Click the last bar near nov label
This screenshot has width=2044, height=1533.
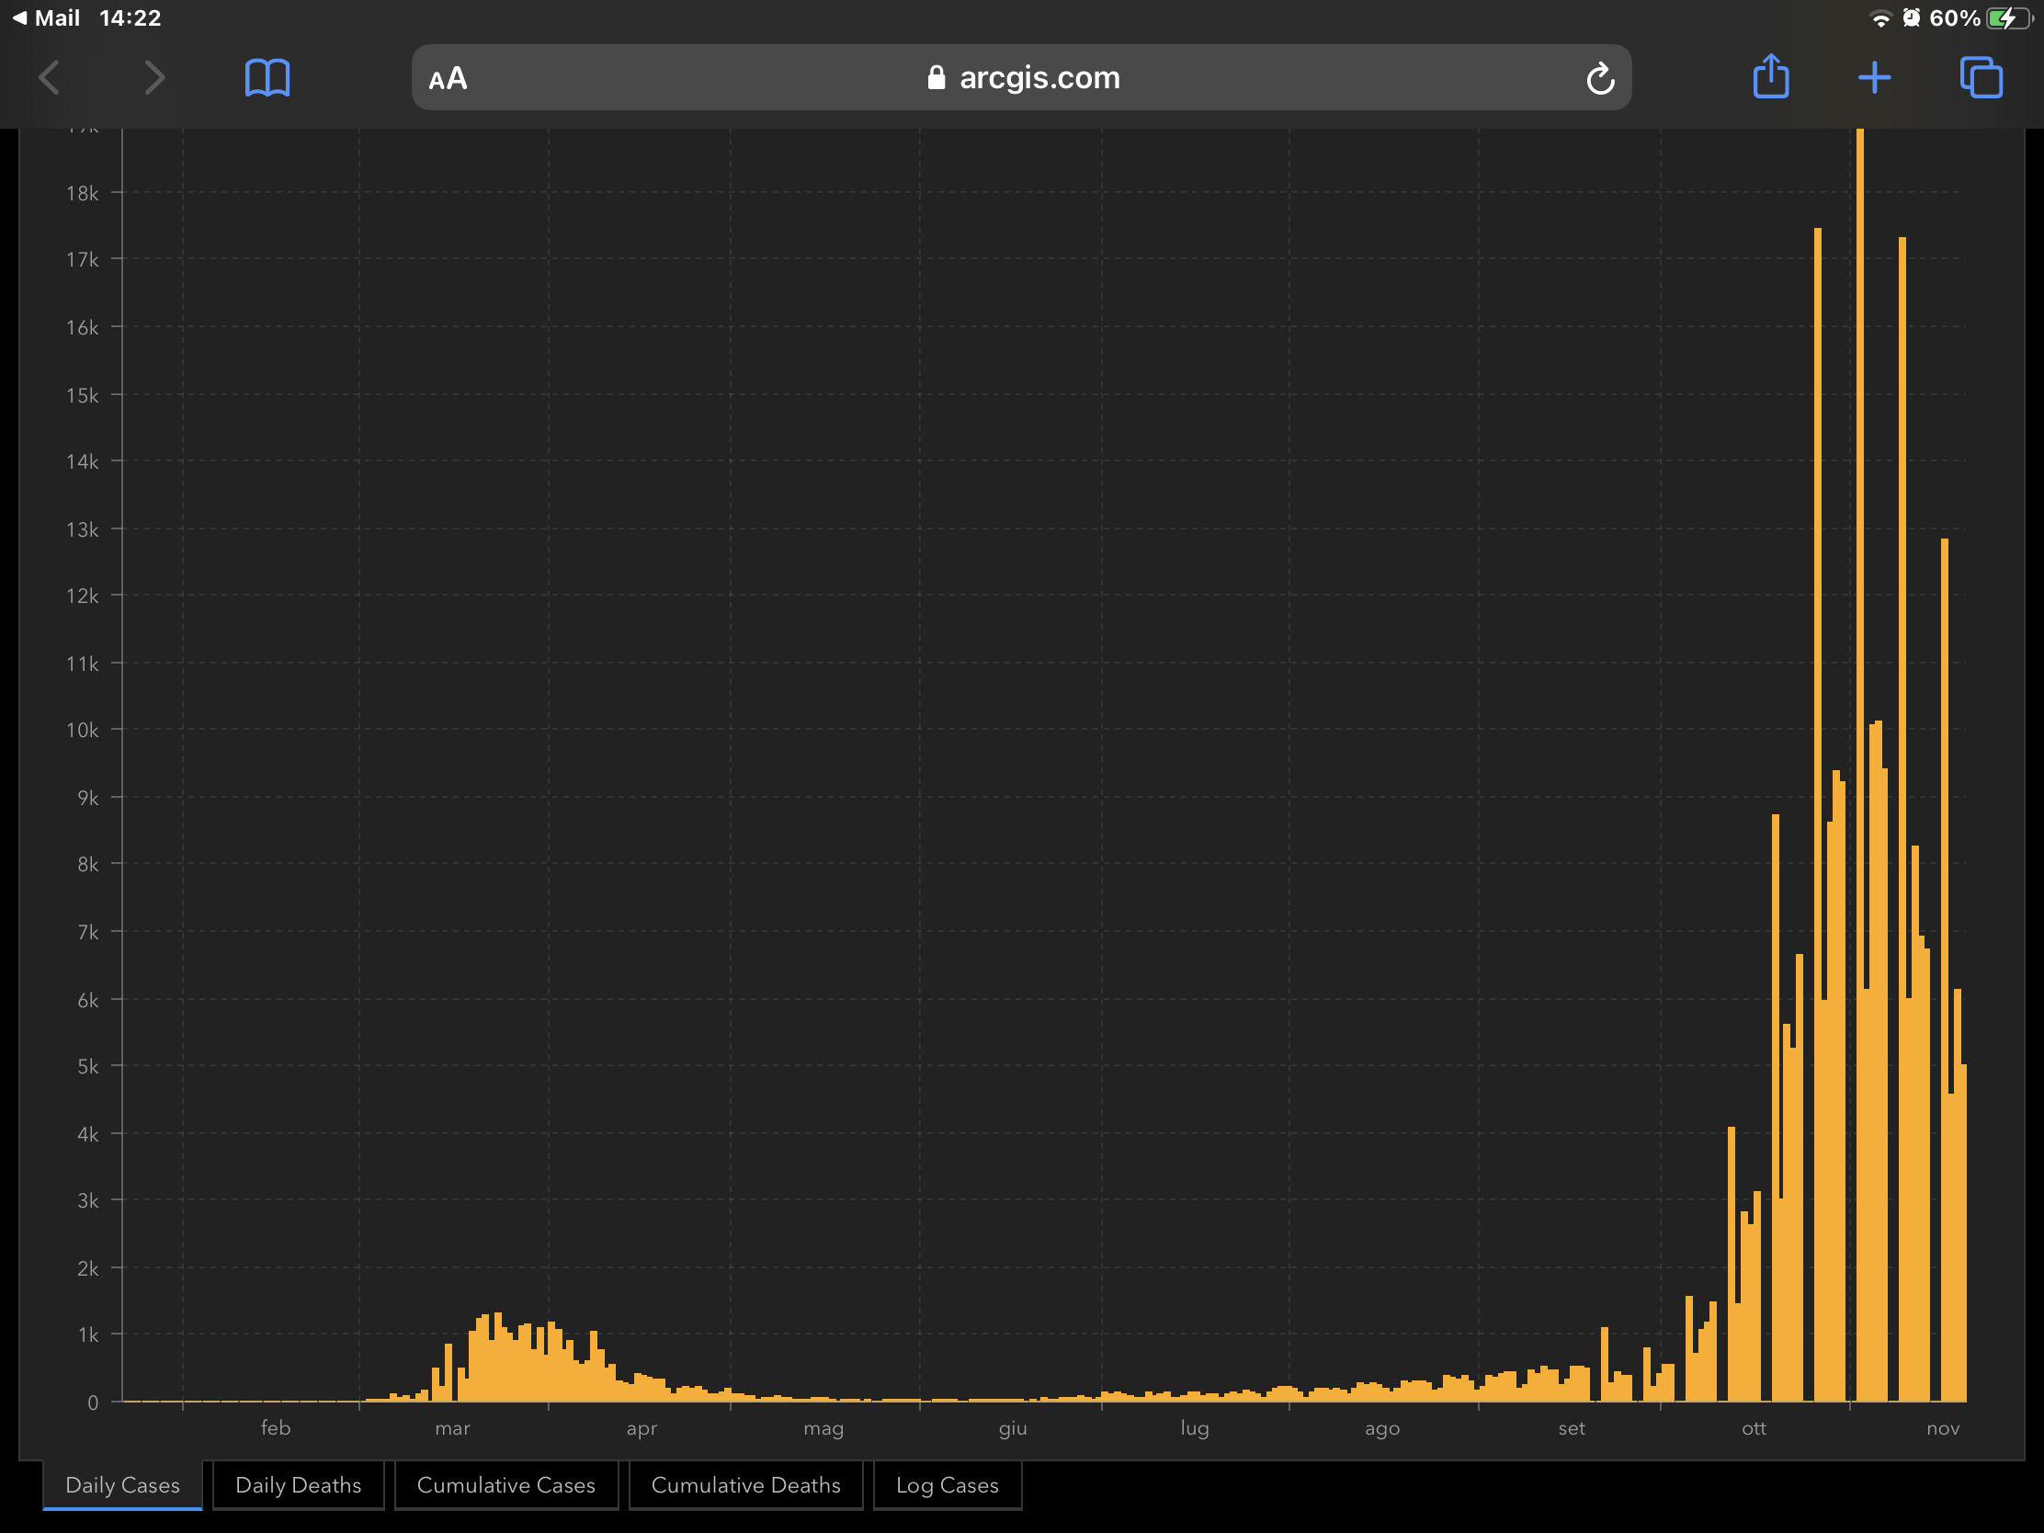pyautogui.click(x=1963, y=1238)
